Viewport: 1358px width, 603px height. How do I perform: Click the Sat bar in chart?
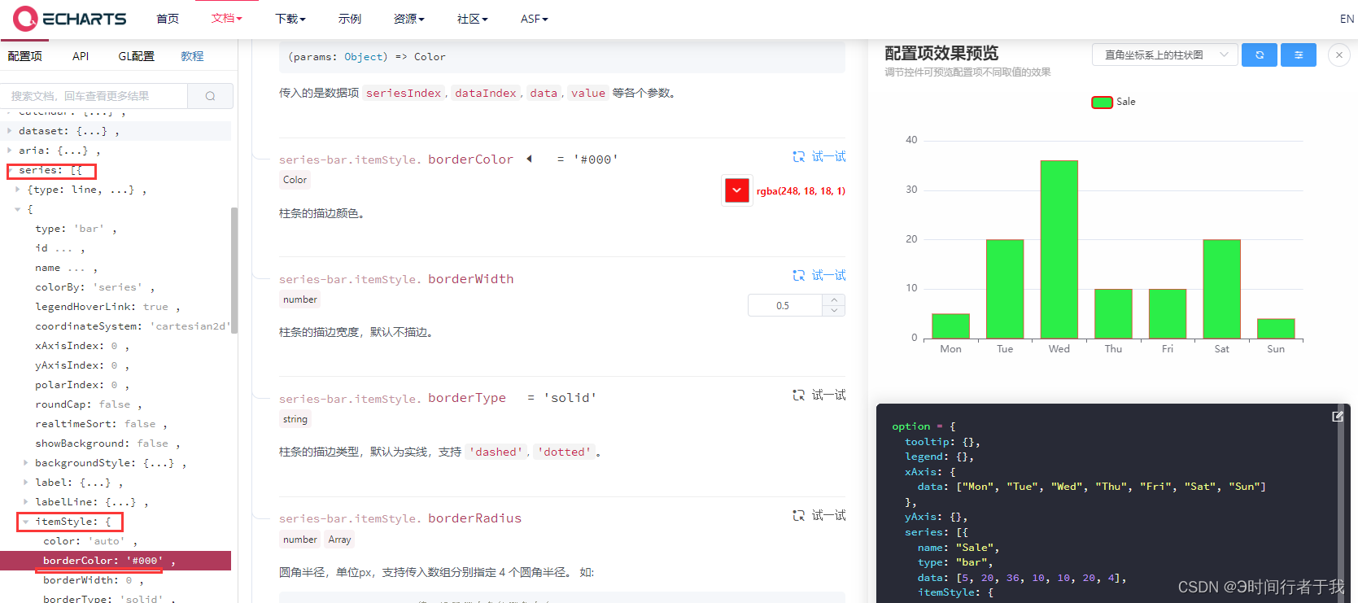pos(1221,289)
